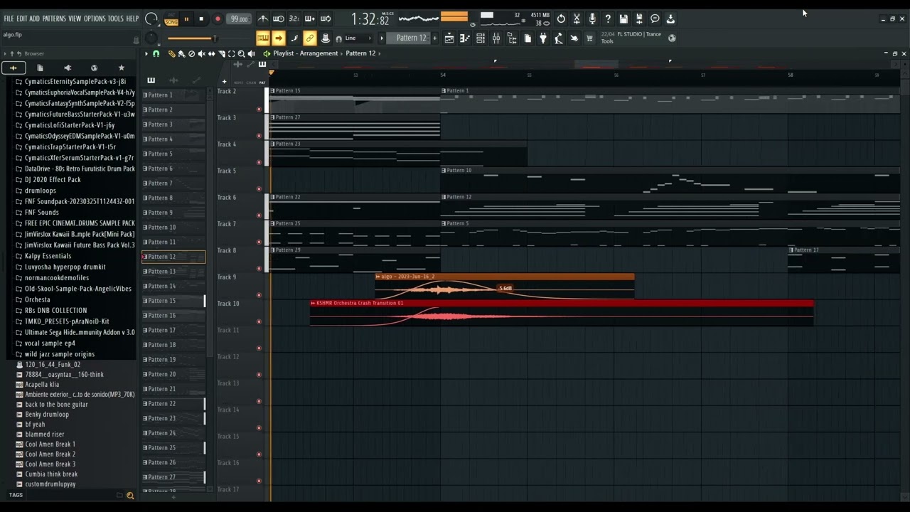Open the Pattern 12 selector dropdown

pyautogui.click(x=410, y=38)
